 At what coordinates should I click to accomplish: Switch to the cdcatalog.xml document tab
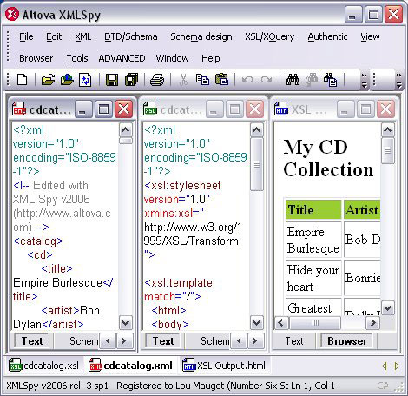pyautogui.click(x=131, y=366)
